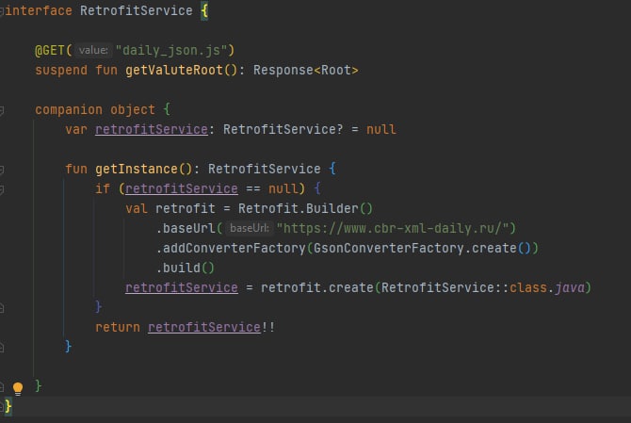This screenshot has height=423, width=631.
Task: Click the "daily_json.js" string literal
Action: pyautogui.click(x=171, y=50)
